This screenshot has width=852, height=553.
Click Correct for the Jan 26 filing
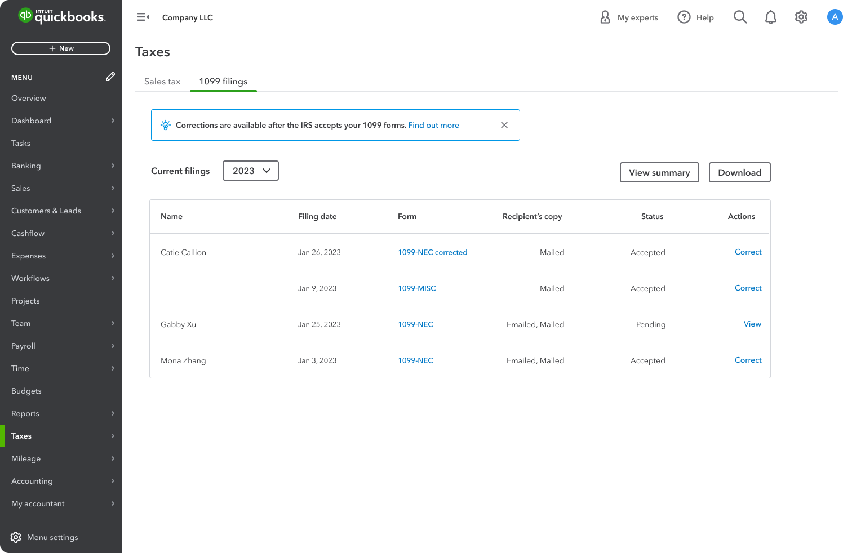point(748,252)
